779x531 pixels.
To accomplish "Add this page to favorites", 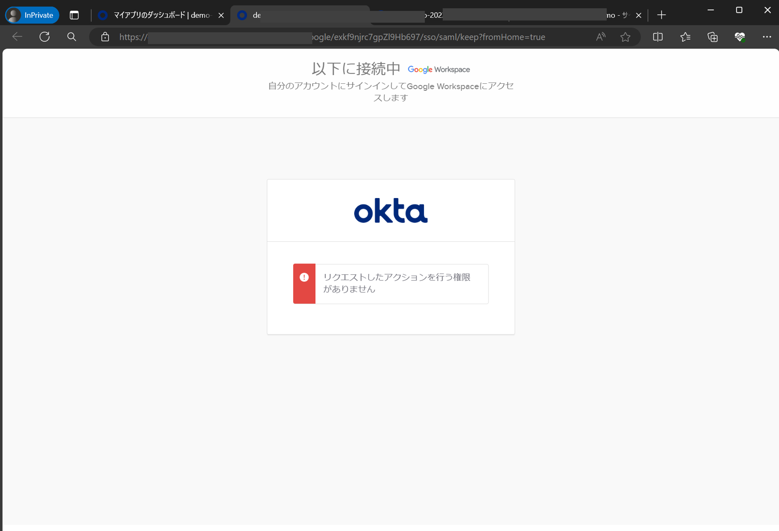I will click(x=625, y=37).
